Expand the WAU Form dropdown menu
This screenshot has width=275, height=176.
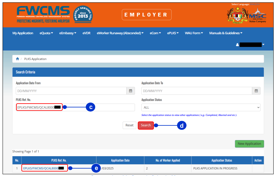(194, 33)
